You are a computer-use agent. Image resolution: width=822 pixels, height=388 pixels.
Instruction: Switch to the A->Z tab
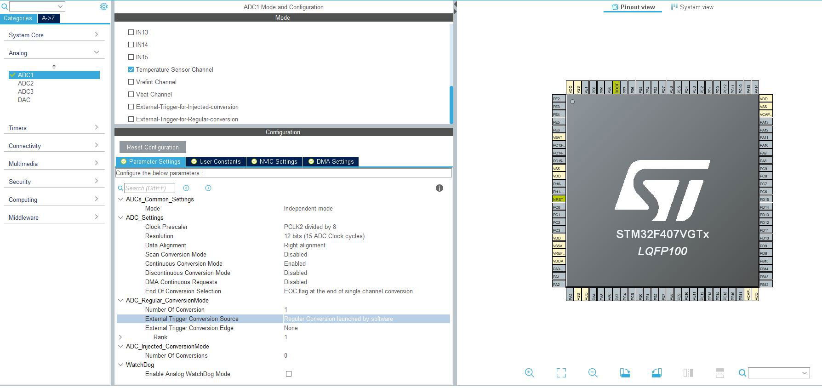point(48,18)
